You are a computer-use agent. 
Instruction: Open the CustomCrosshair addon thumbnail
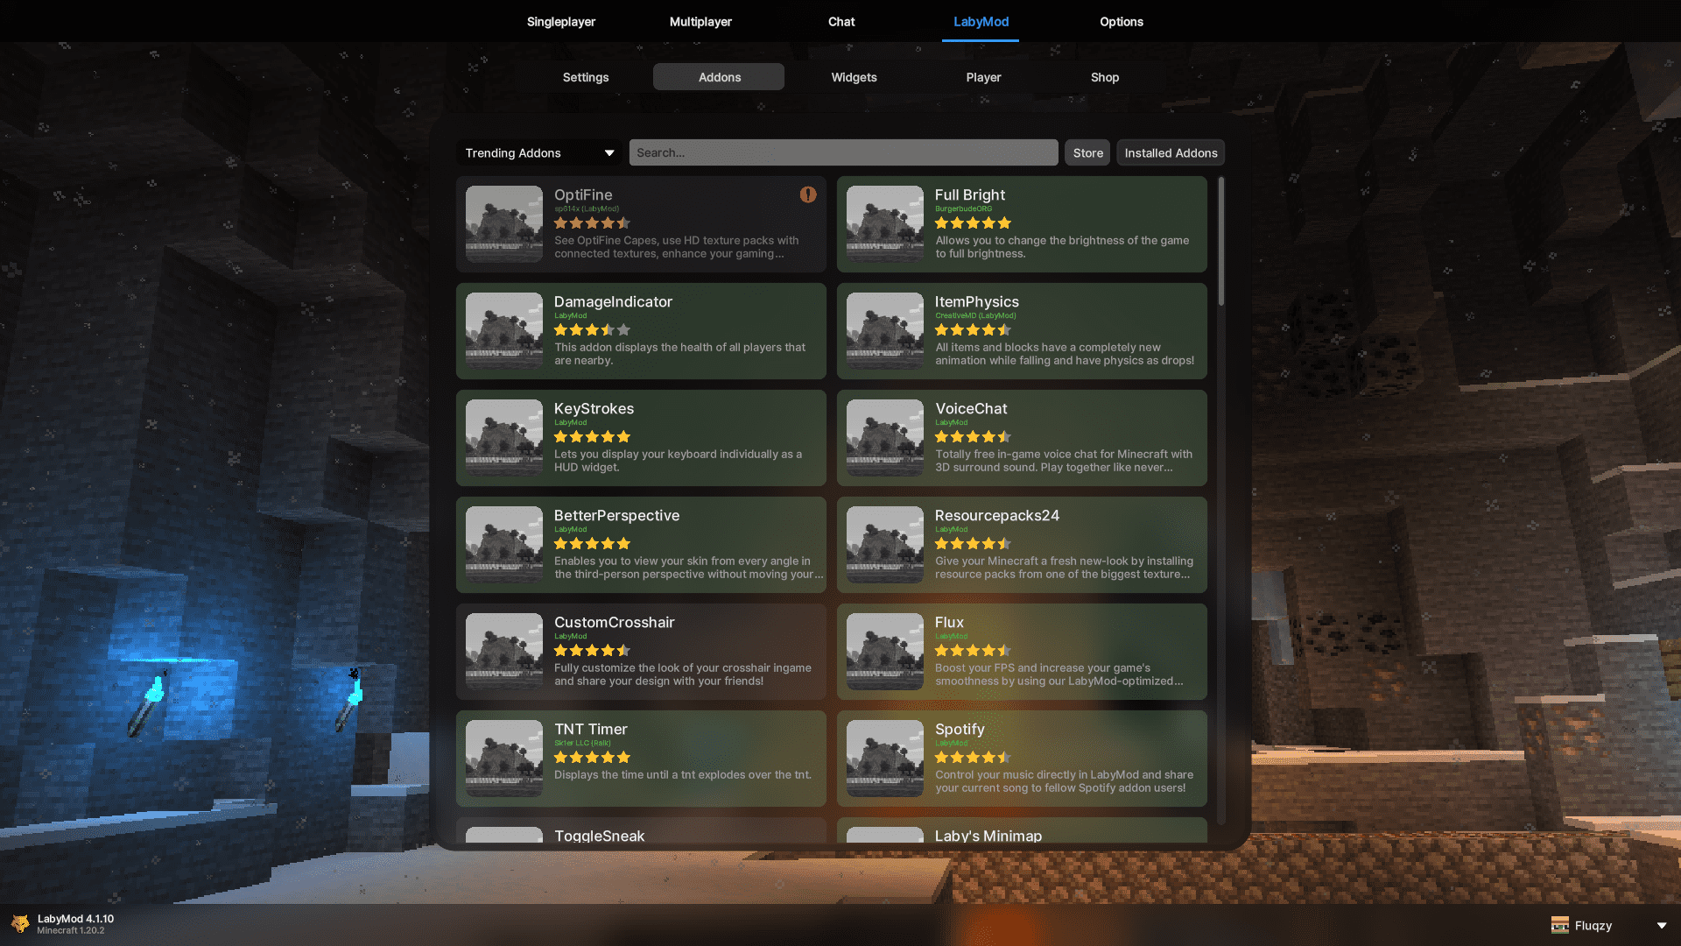[504, 652]
